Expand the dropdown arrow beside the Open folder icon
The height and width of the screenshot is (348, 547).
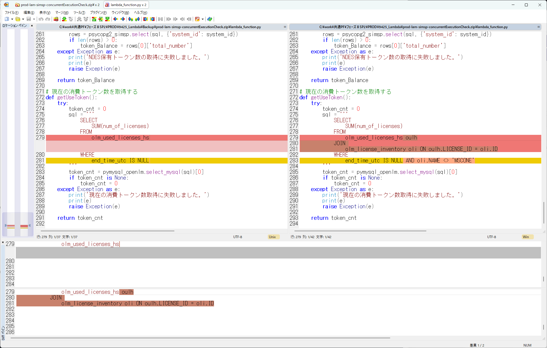[23, 19]
